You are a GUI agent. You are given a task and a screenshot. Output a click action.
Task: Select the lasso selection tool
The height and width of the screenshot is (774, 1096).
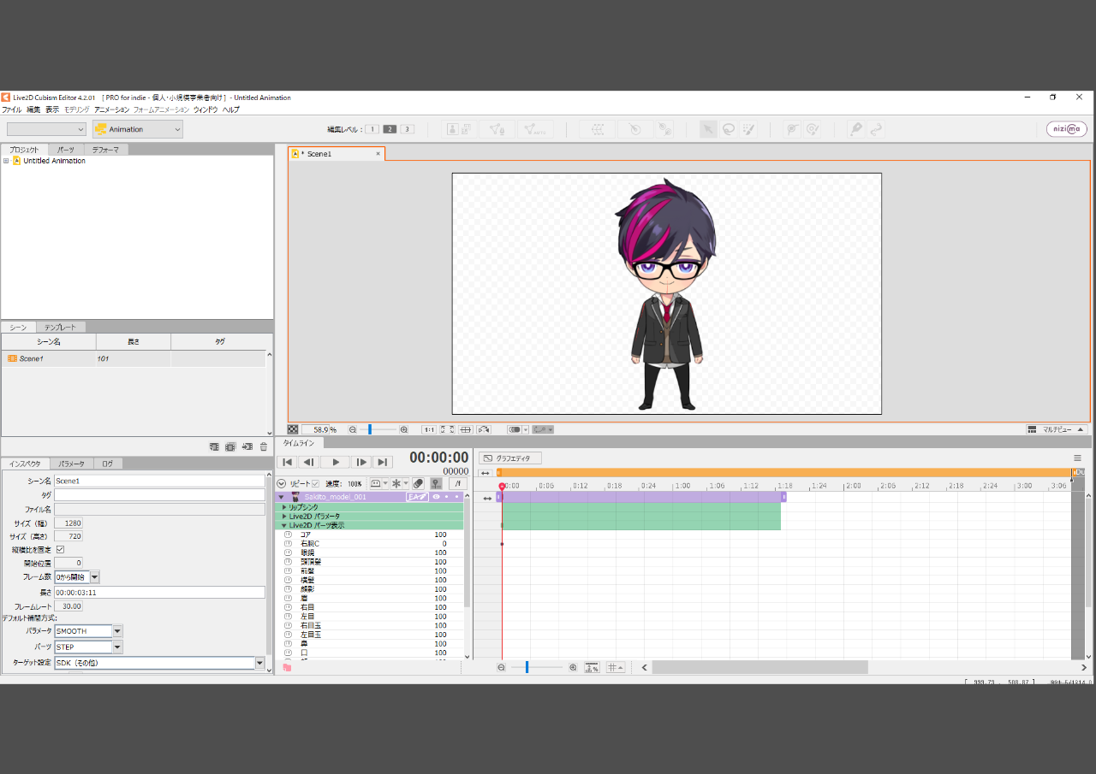pos(729,129)
